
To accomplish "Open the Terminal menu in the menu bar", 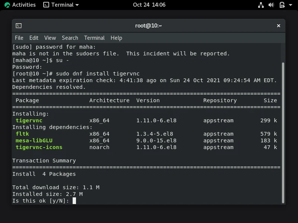I will 94,38.
